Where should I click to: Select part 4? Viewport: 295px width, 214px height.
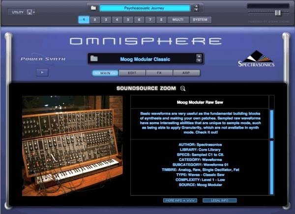pyautogui.click(x=117, y=20)
